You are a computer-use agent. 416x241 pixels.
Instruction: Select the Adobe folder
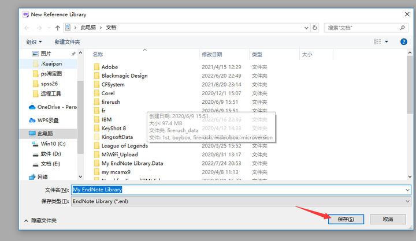pos(110,67)
